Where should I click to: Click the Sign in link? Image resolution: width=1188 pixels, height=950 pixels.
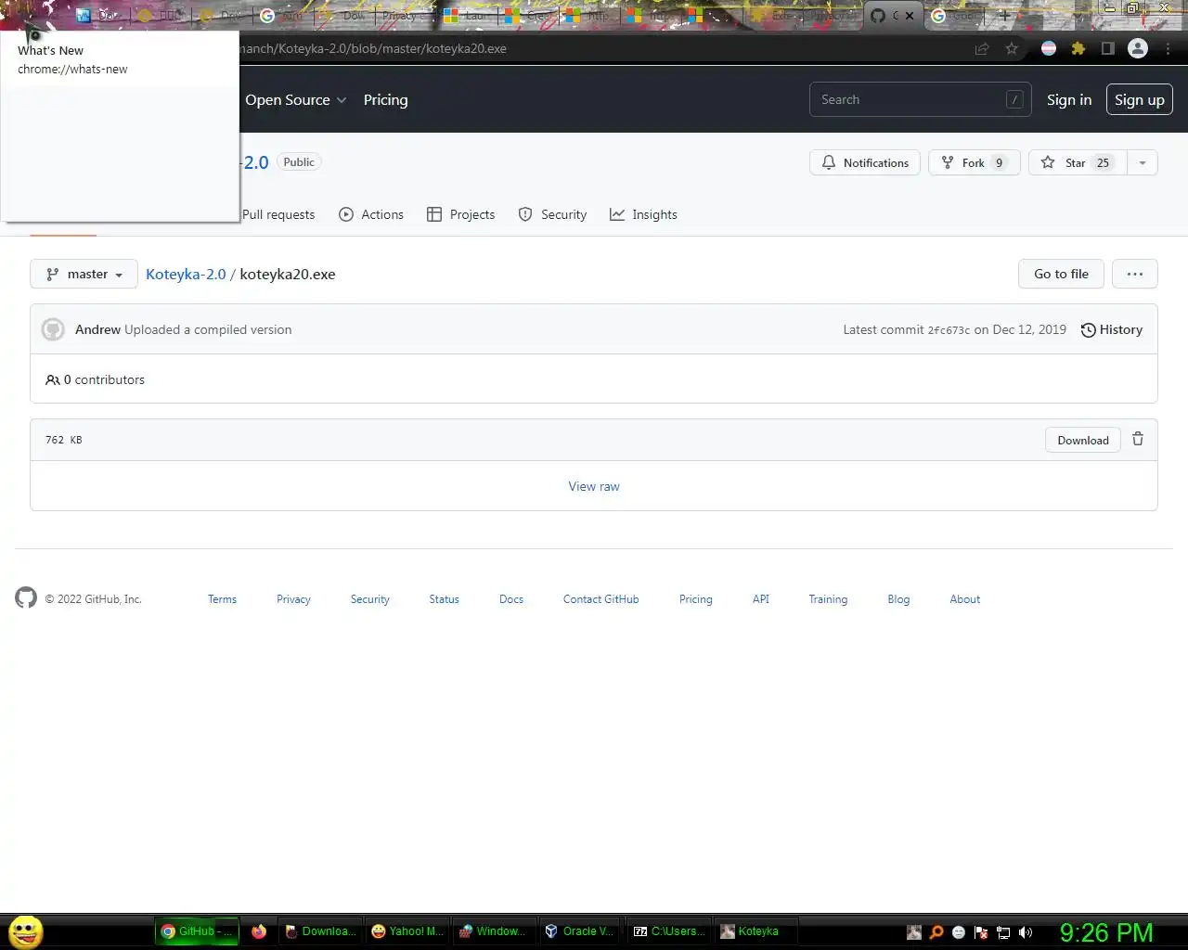[1069, 99]
